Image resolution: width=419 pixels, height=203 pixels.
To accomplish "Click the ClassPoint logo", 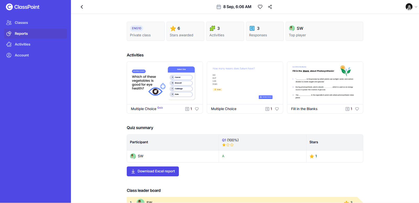I will 23,7.
